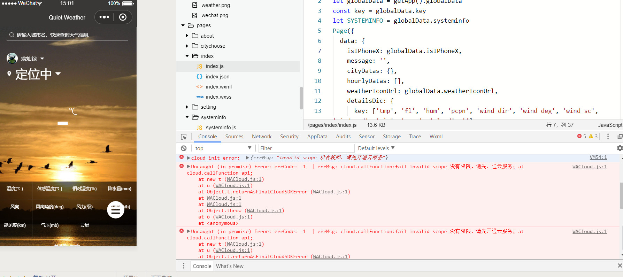623x277 pixels.
Task: Switch to the Network tab
Action: click(261, 137)
